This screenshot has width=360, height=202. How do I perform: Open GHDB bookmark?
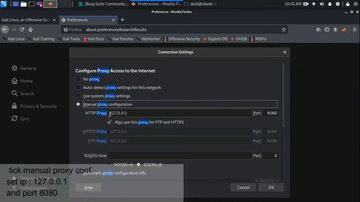238,39
